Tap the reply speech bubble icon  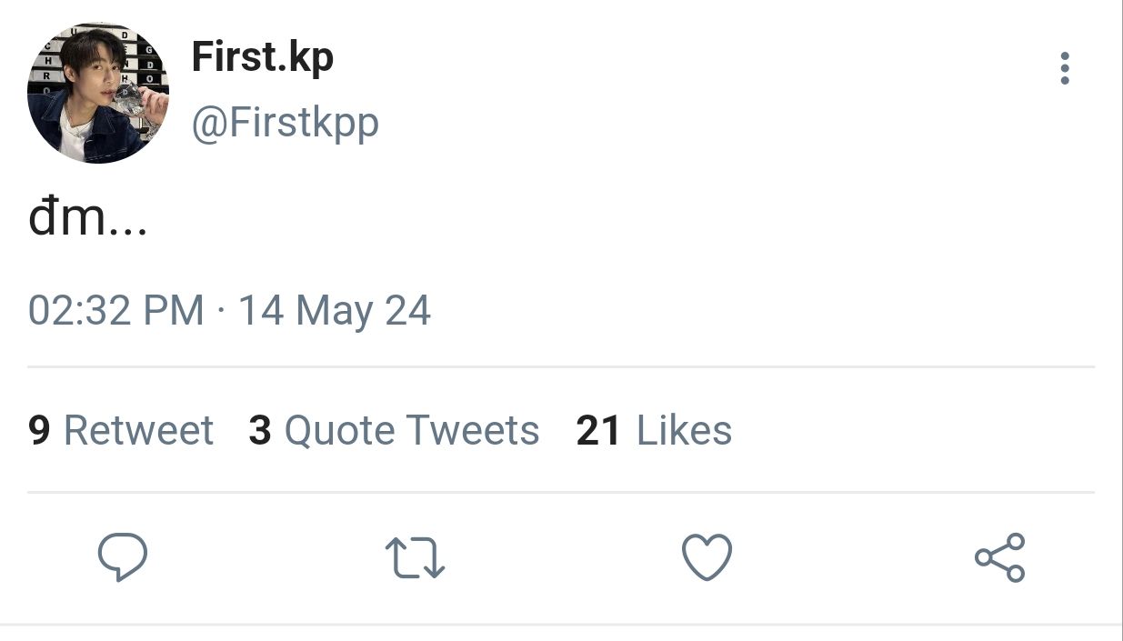pyautogui.click(x=122, y=556)
